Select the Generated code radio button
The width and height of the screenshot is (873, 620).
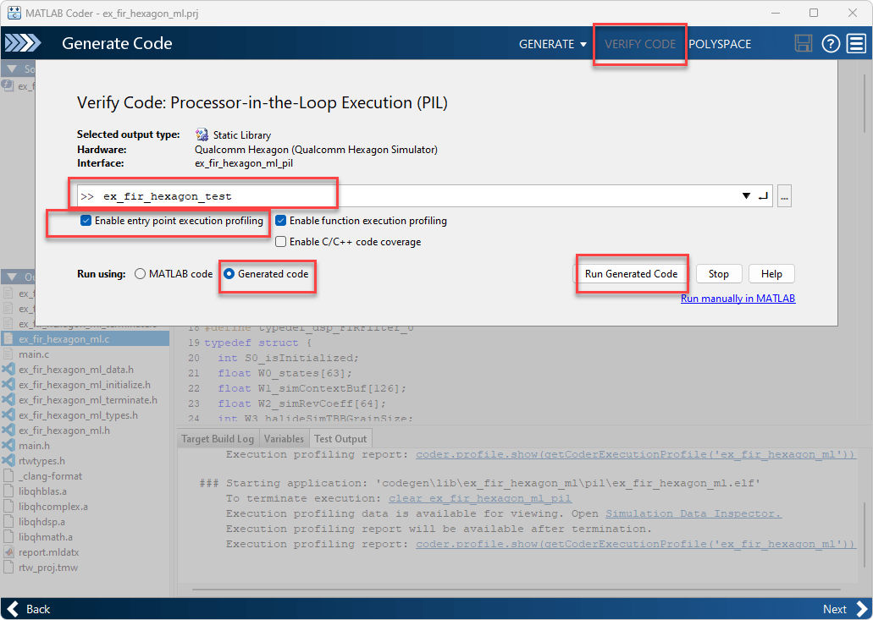pyautogui.click(x=229, y=273)
